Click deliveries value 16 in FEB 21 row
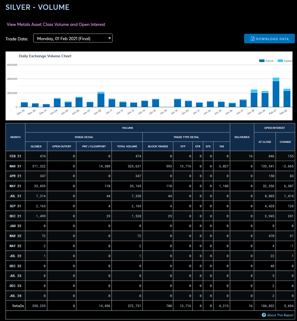The image size is (297, 321). [x=251, y=156]
